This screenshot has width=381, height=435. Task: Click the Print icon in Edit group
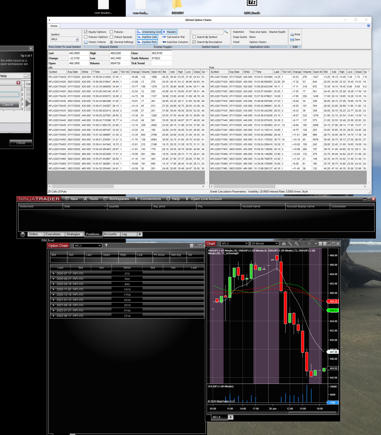click(292, 34)
